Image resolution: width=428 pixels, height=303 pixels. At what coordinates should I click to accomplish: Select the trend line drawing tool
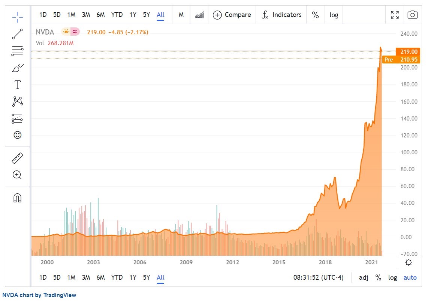pos(18,34)
